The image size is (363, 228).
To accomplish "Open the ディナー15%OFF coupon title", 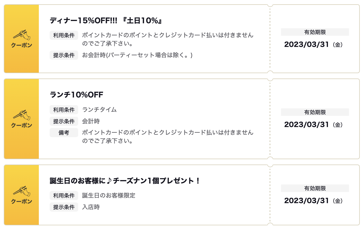I will click(x=106, y=21).
